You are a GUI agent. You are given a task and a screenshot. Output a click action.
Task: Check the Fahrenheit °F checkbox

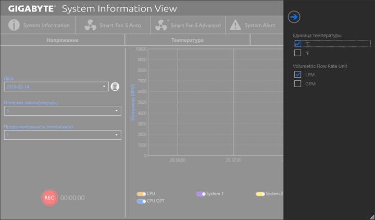pyautogui.click(x=298, y=53)
